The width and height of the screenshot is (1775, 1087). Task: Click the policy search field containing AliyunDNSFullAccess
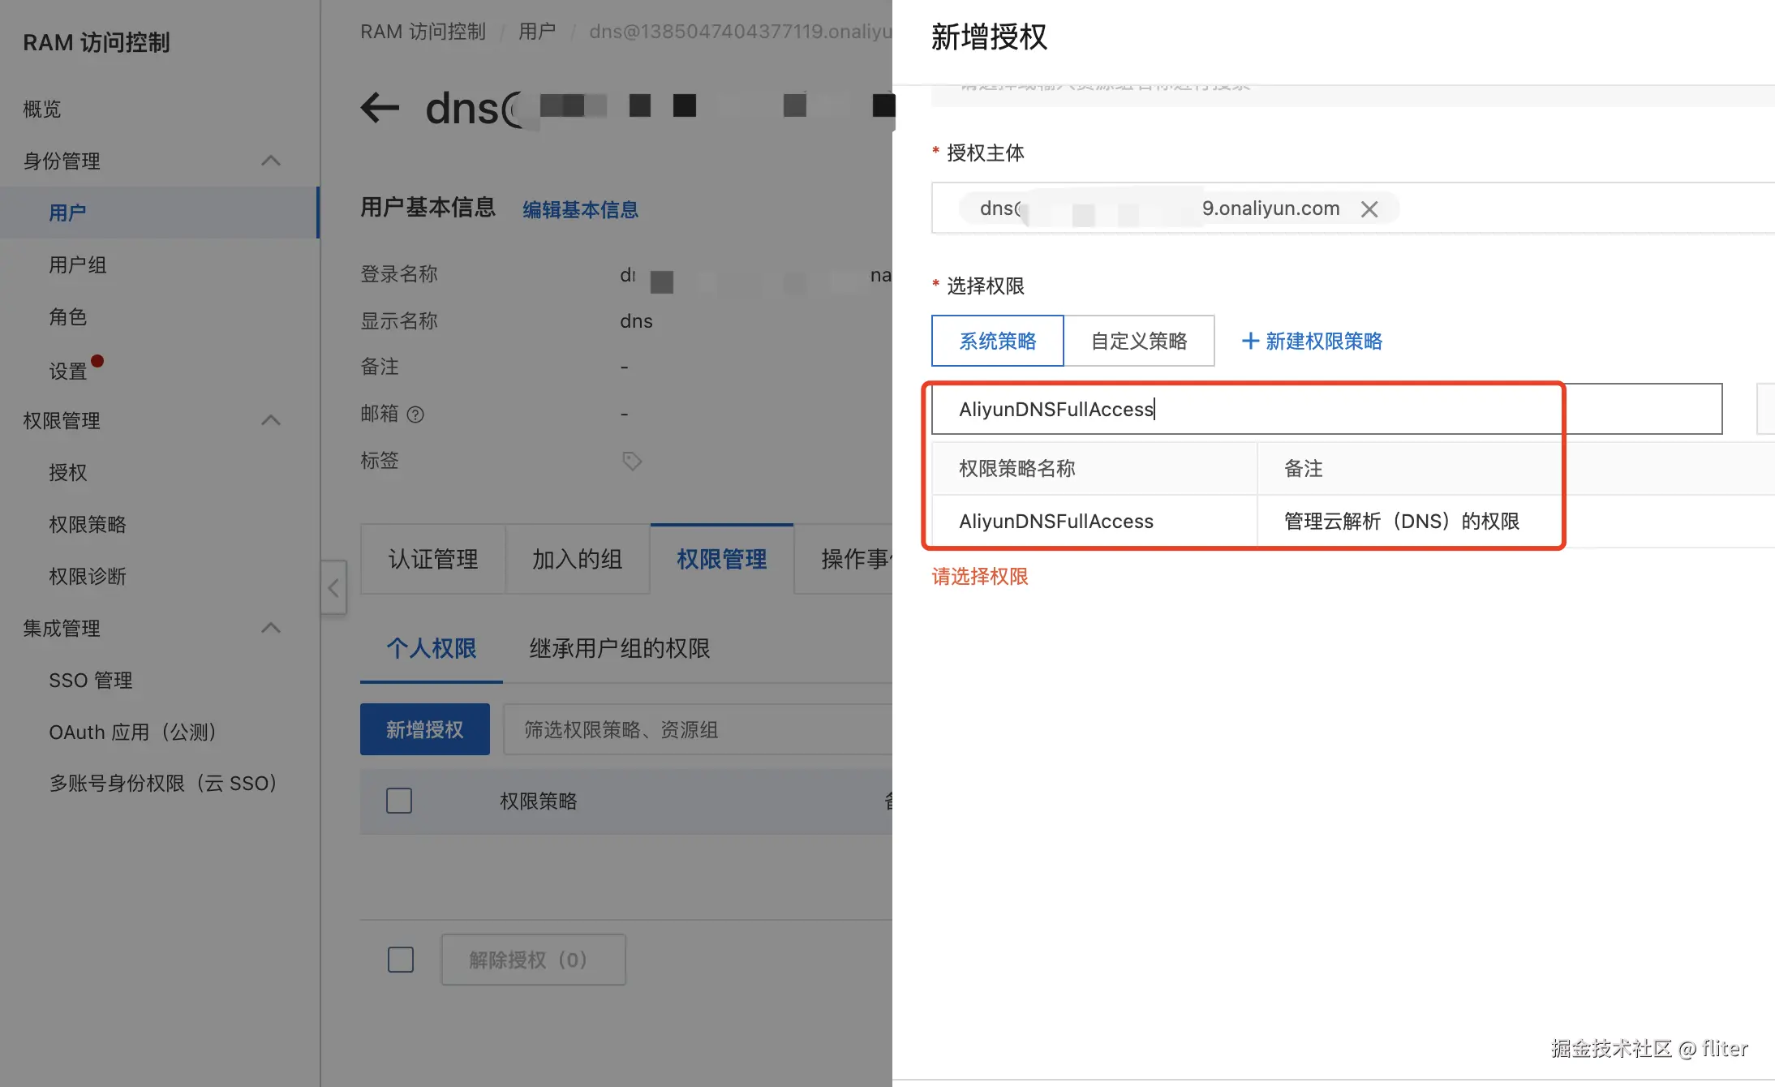coord(1326,409)
